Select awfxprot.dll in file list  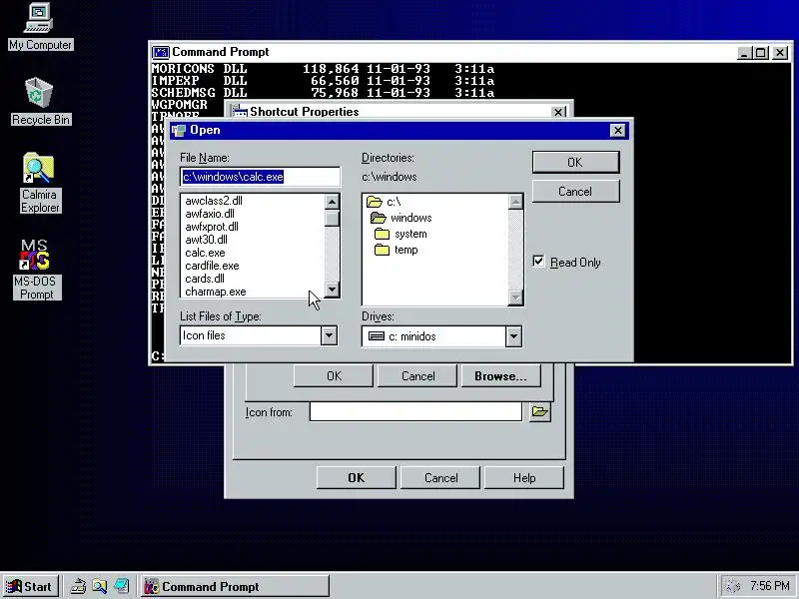pos(212,227)
